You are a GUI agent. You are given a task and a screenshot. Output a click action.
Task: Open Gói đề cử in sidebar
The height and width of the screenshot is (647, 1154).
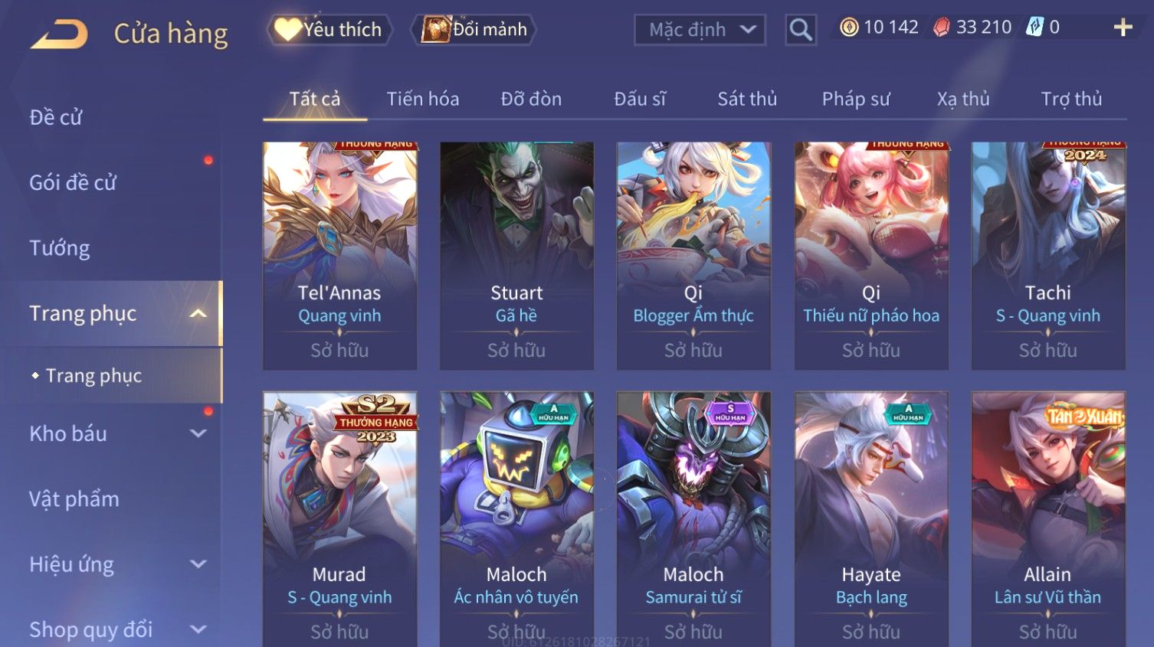pos(73,182)
